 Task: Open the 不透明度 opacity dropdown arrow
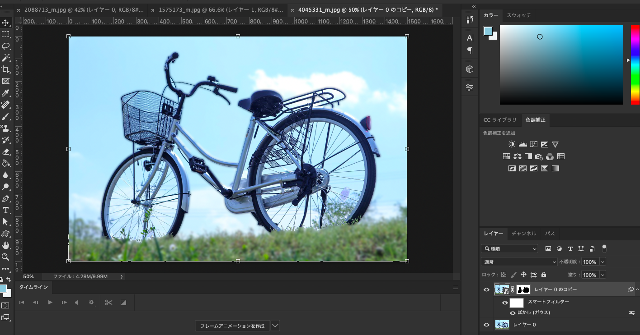602,262
